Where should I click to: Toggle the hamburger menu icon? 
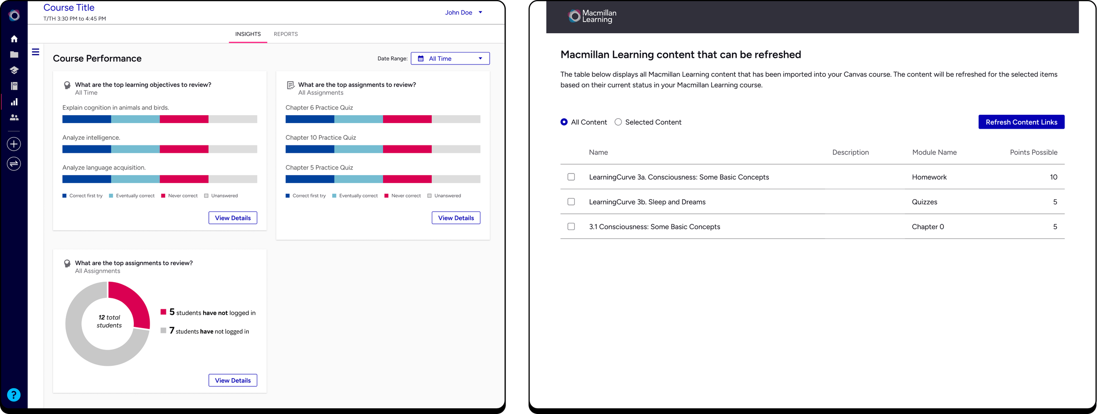coord(36,52)
